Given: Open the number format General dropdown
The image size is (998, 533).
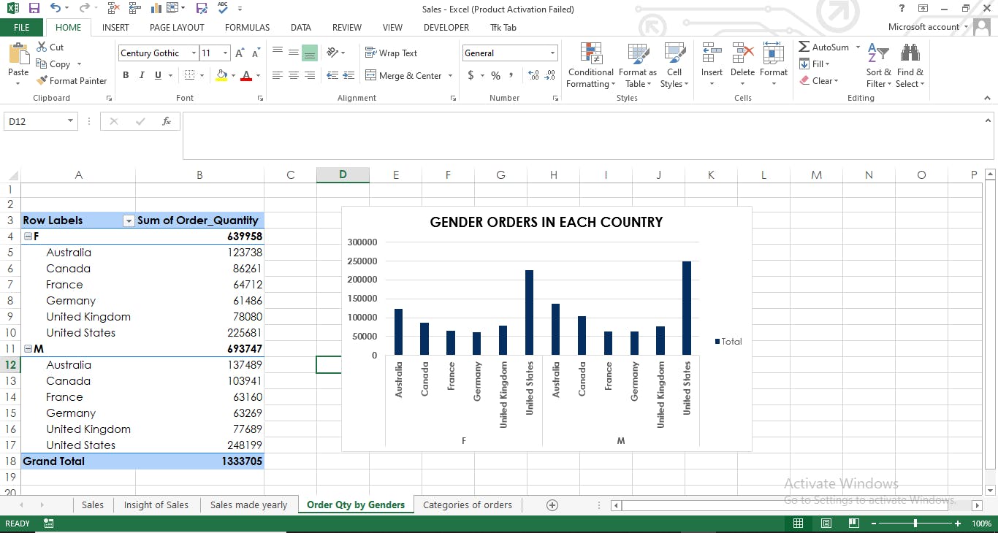Looking at the screenshot, I should 552,53.
